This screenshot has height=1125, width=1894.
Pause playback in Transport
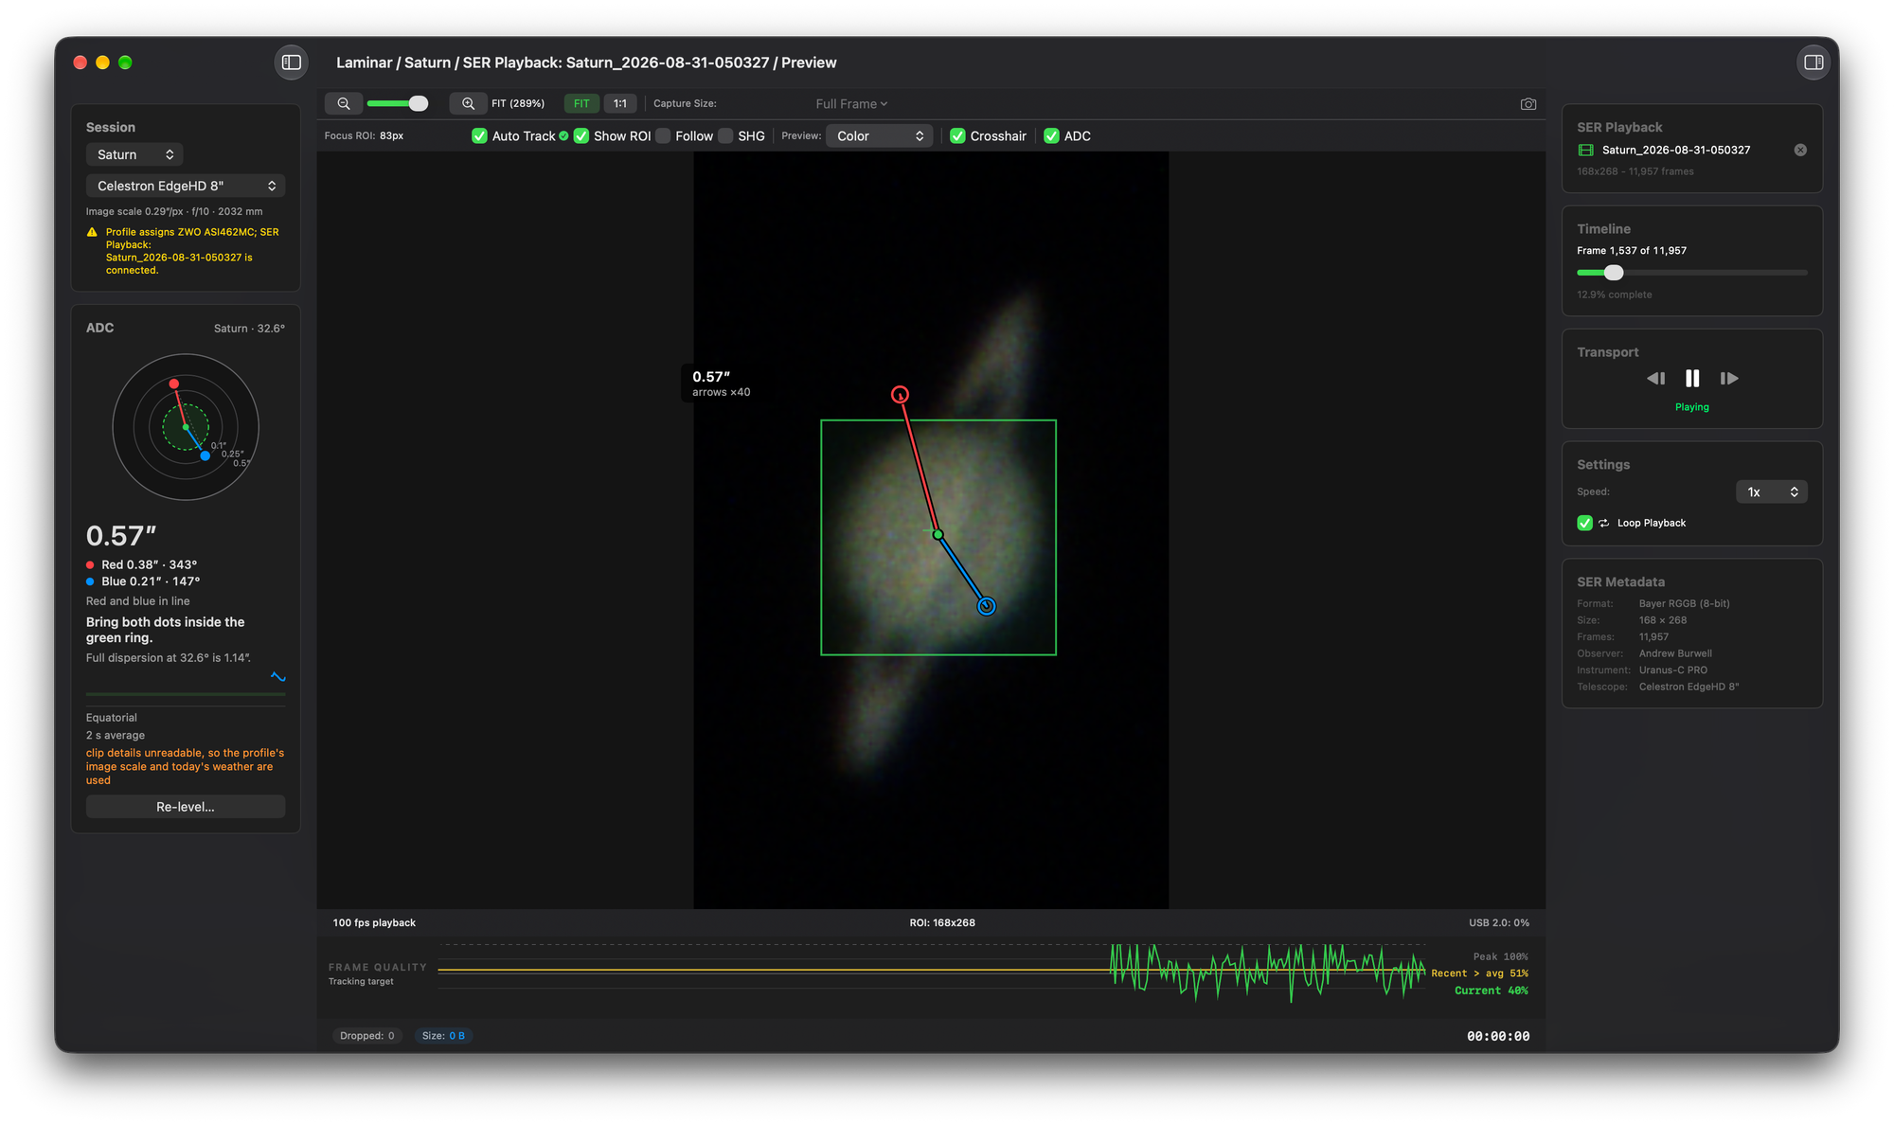pyautogui.click(x=1692, y=378)
